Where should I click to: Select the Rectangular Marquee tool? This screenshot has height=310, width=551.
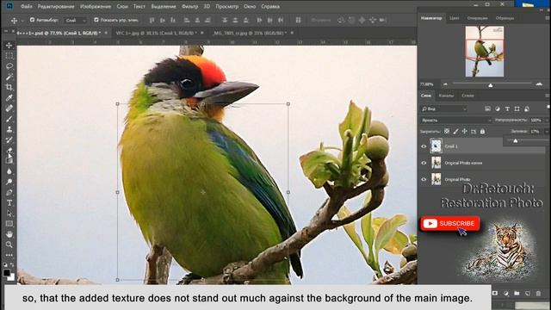[x=9, y=55]
